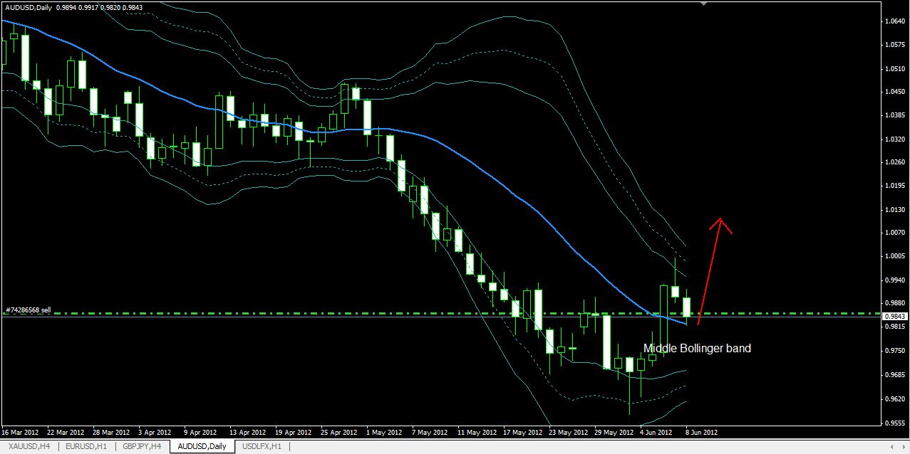This screenshot has height=454, width=910.
Task: Click the 0.9815 price scale label
Action: [894, 327]
